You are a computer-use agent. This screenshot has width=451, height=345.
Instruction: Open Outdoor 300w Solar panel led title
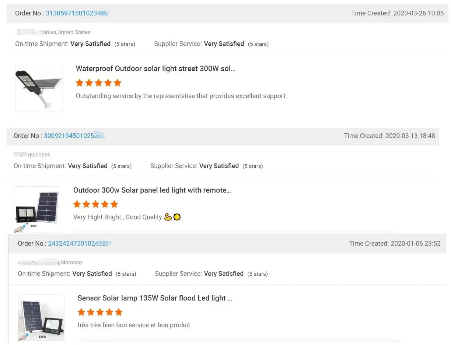pyautogui.click(x=152, y=190)
